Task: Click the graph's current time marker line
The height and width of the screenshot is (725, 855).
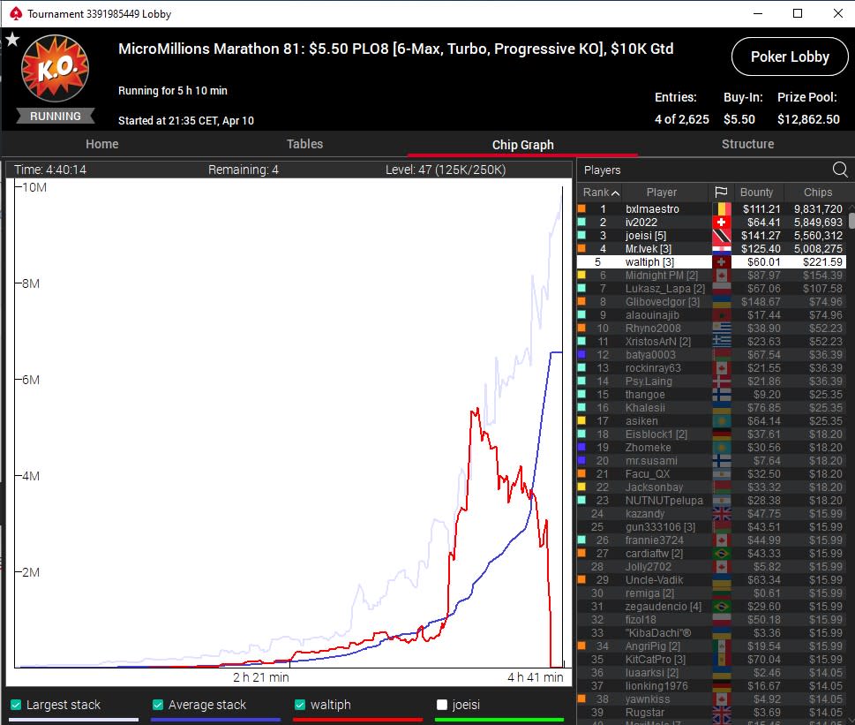Action: point(562,427)
